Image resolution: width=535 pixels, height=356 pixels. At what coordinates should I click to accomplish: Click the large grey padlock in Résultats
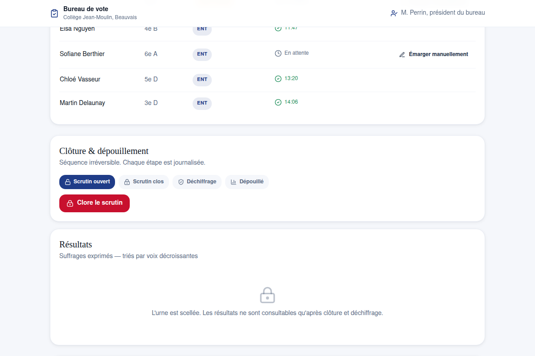(x=267, y=295)
